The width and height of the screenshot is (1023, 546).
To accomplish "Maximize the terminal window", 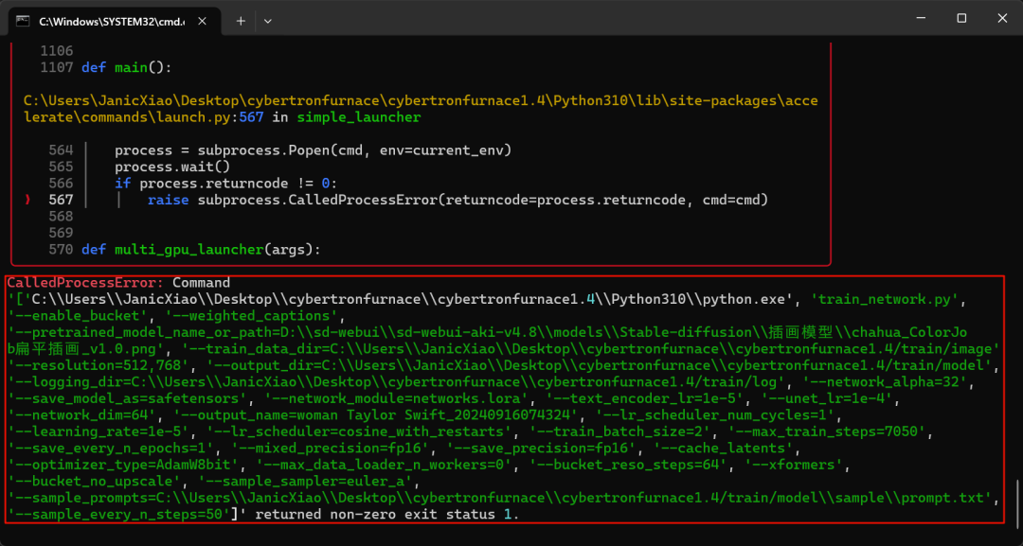I will [961, 18].
